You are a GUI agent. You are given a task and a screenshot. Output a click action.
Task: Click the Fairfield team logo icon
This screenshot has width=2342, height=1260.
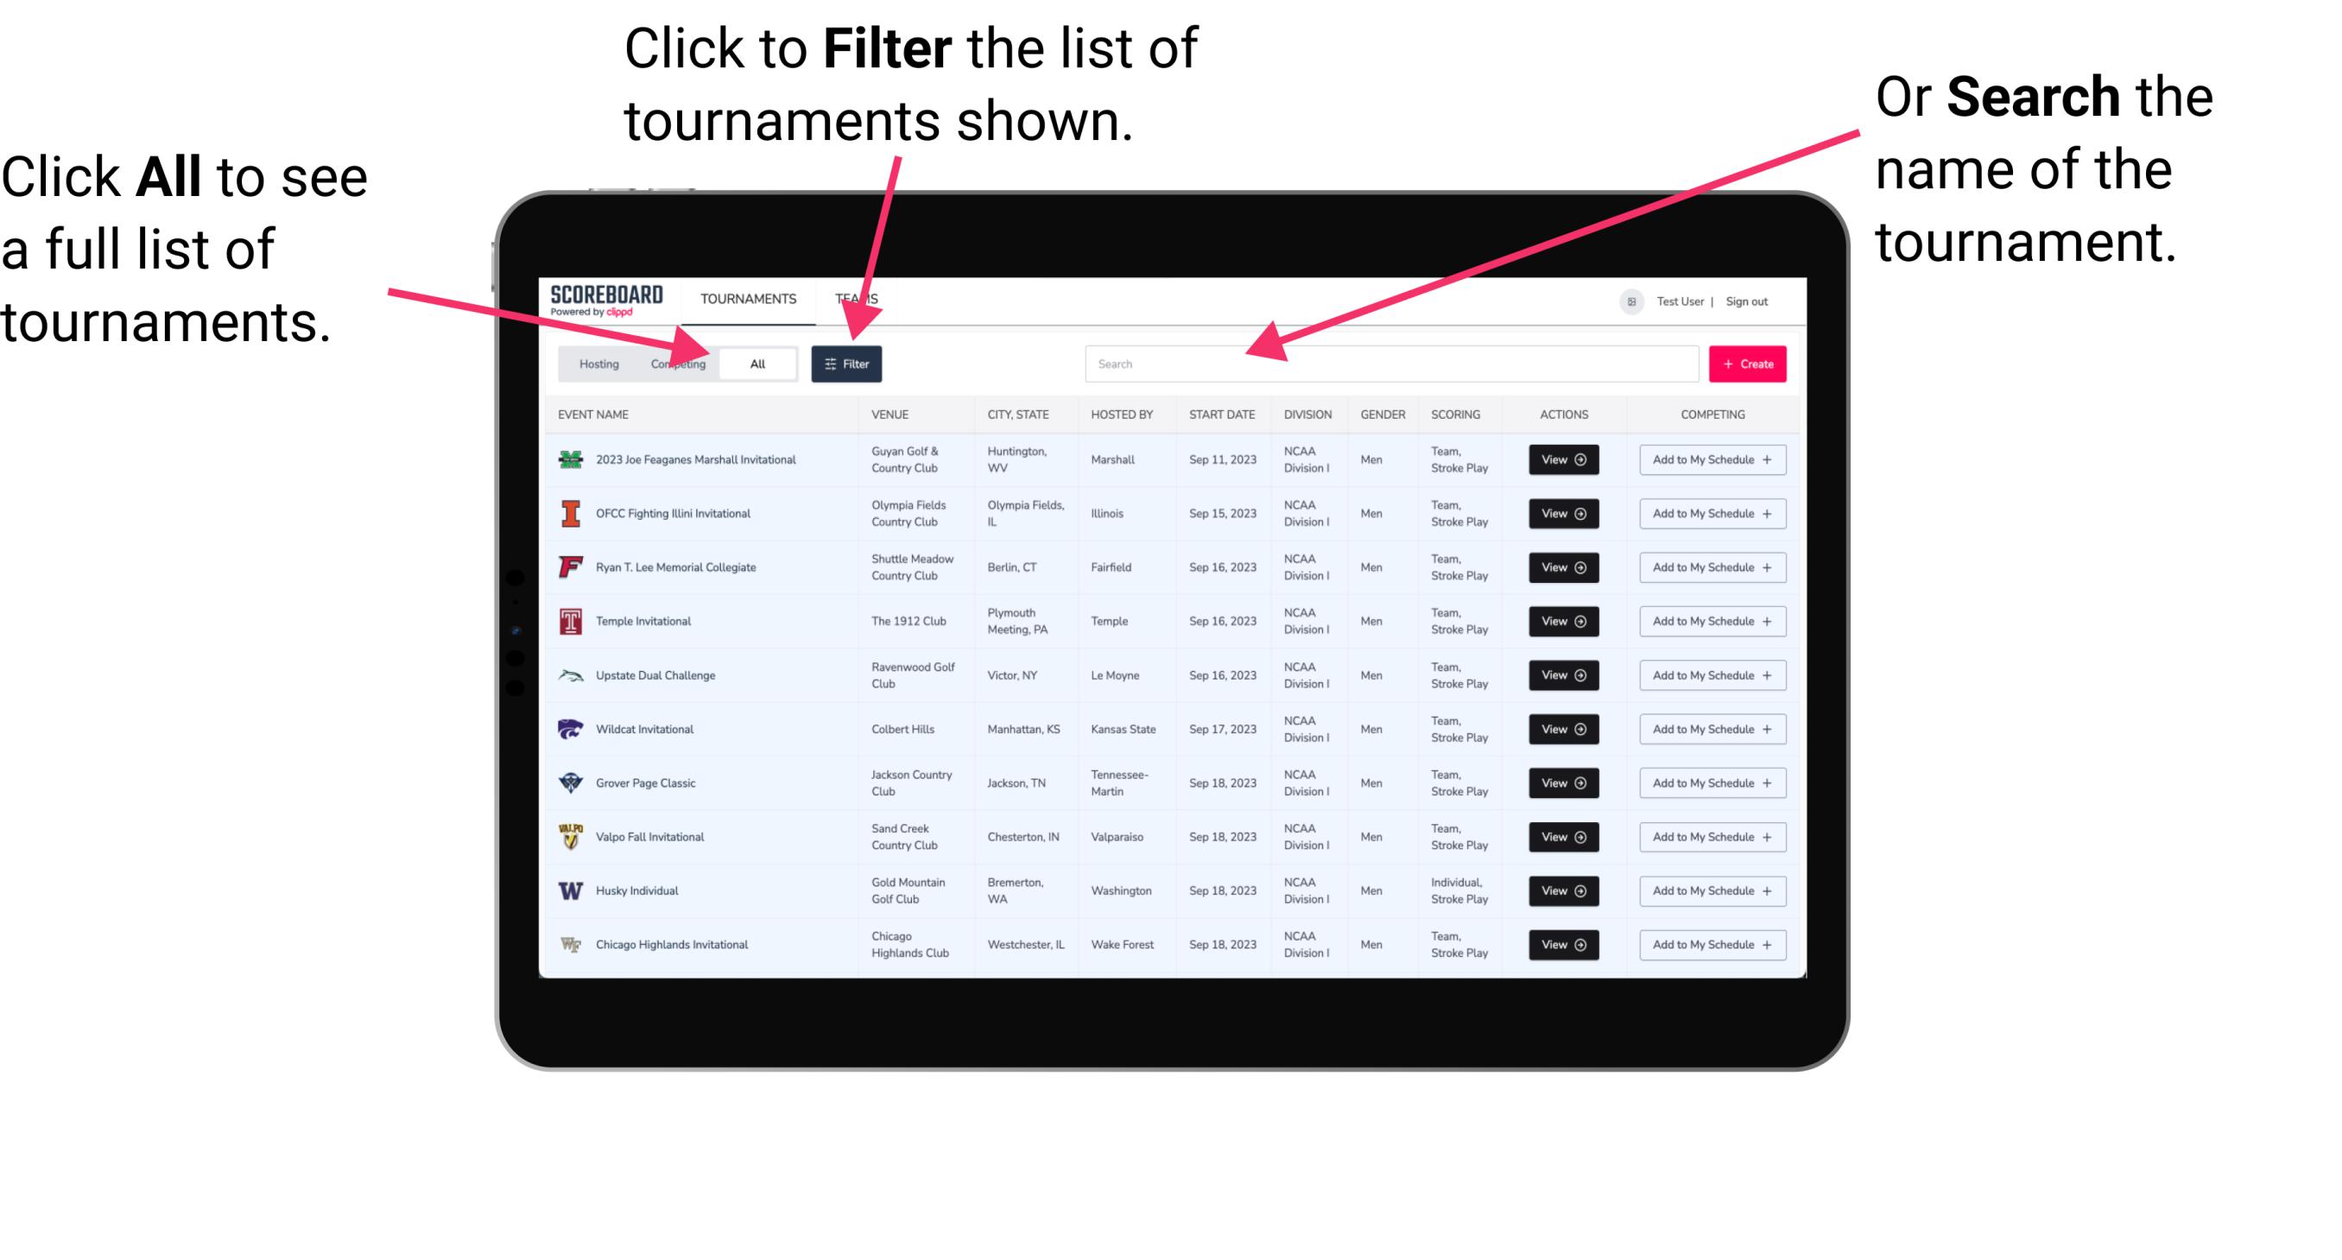coord(574,568)
